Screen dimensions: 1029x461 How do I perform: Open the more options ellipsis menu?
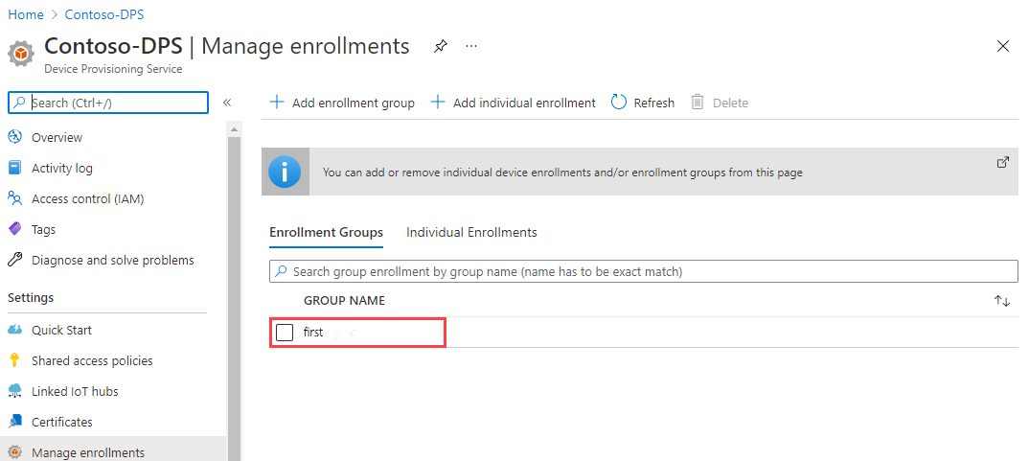pos(471,46)
